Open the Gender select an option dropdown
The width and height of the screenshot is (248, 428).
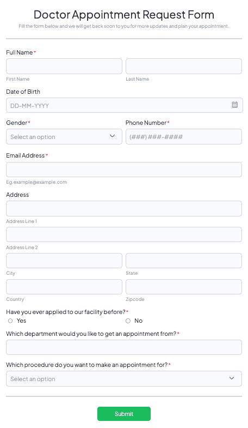pos(64,137)
